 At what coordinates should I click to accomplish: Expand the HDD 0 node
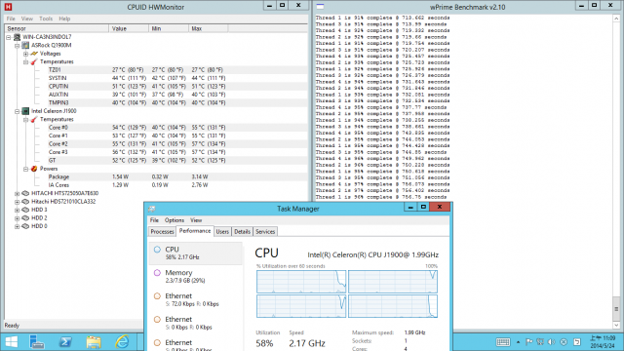coord(18,227)
